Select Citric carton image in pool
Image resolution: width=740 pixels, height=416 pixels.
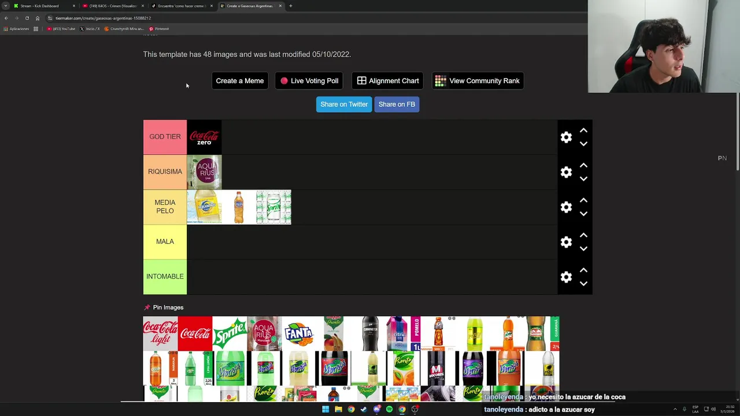403,333
